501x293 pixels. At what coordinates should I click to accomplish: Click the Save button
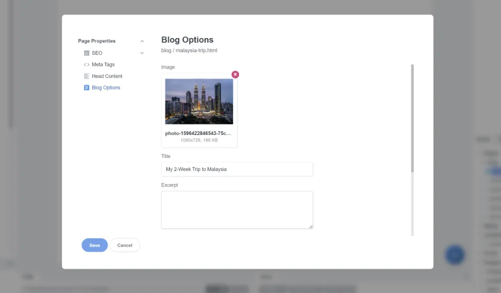(94, 245)
